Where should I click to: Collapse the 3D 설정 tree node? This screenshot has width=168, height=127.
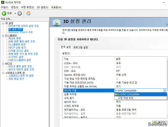[x=3, y=23]
